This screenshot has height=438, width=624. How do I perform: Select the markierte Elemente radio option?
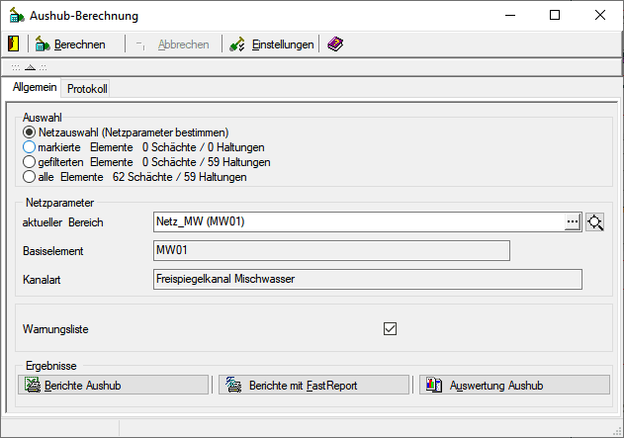(29, 147)
